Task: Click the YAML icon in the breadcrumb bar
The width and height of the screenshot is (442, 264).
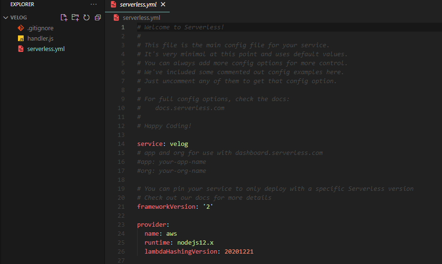Action: (116, 18)
